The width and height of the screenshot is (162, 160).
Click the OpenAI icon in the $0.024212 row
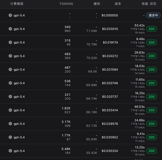tap(10, 56)
